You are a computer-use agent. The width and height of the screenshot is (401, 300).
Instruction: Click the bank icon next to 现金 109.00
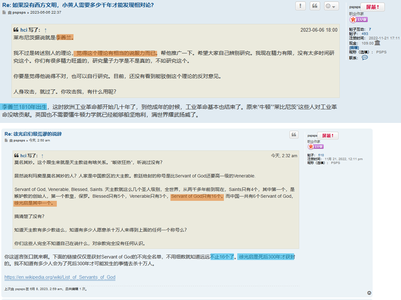pos(378,43)
